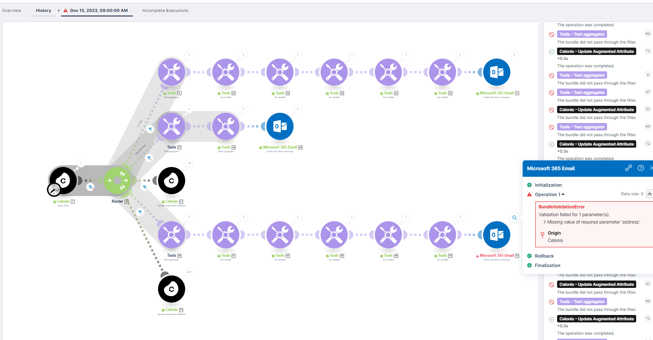Image resolution: width=653 pixels, height=340 pixels.
Task: Click Text aggregator log entry with bubble 8
Action: point(582,75)
